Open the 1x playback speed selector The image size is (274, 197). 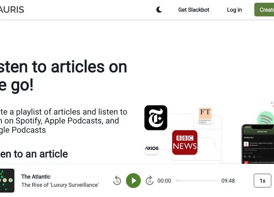(262, 181)
